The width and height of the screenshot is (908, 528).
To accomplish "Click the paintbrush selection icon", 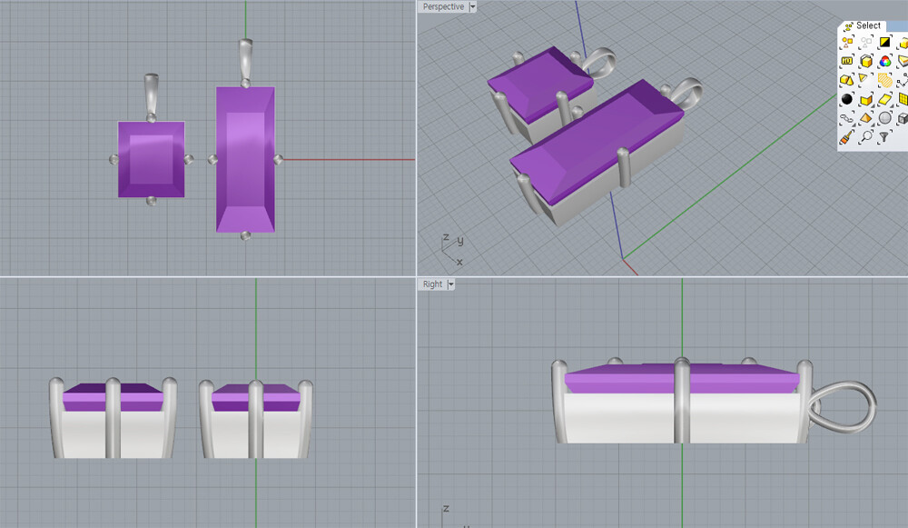I will [847, 137].
